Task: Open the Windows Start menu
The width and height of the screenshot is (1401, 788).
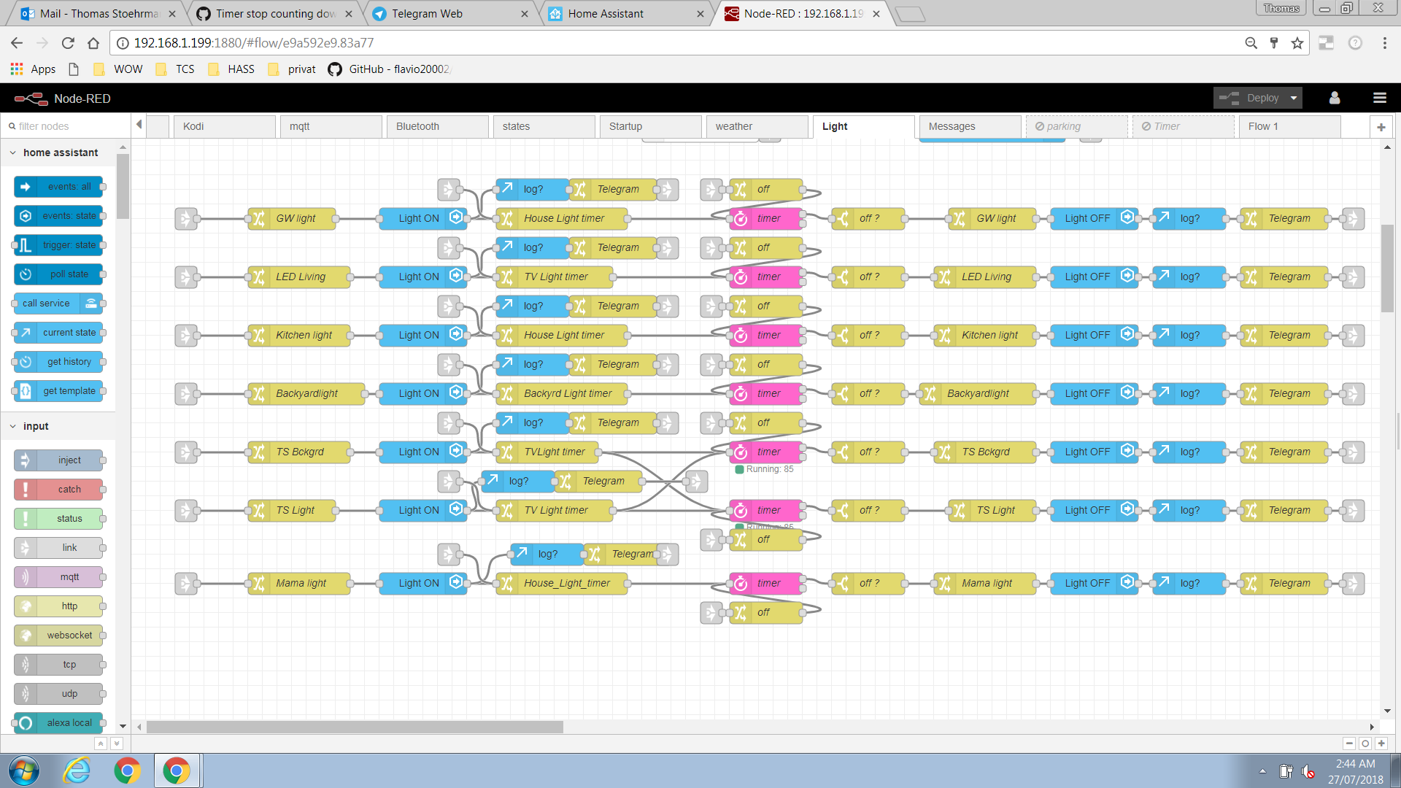Action: click(x=24, y=771)
